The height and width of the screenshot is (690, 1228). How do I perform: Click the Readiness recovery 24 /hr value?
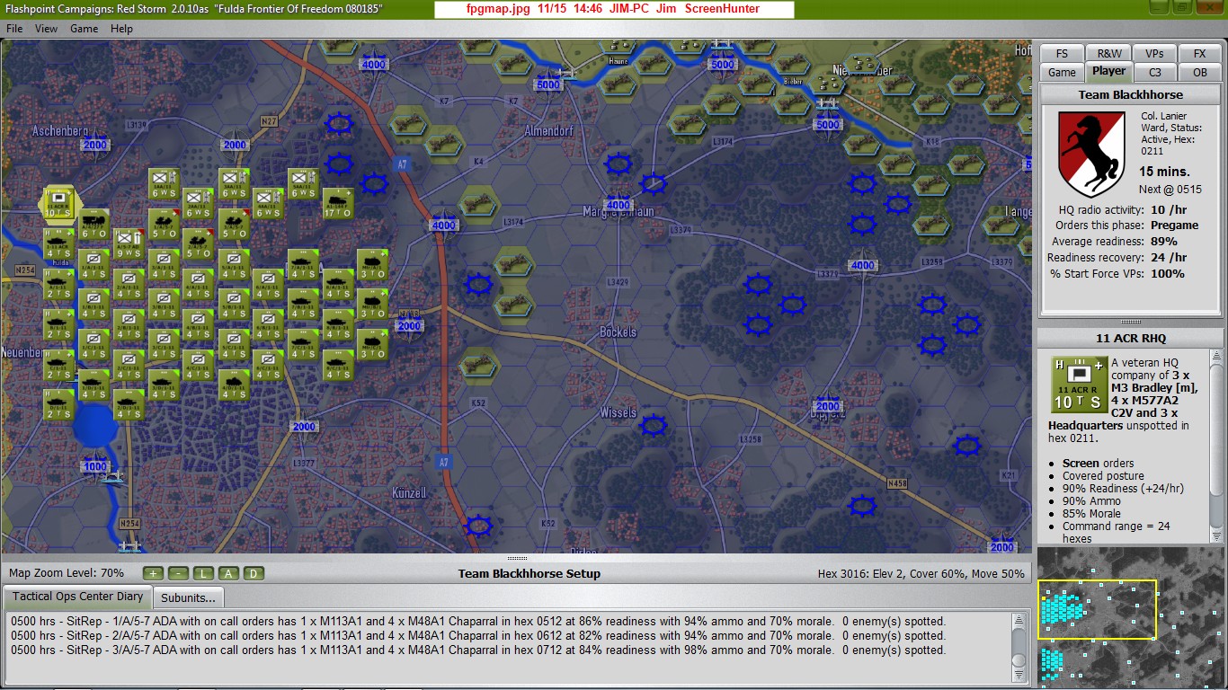[x=1168, y=258]
